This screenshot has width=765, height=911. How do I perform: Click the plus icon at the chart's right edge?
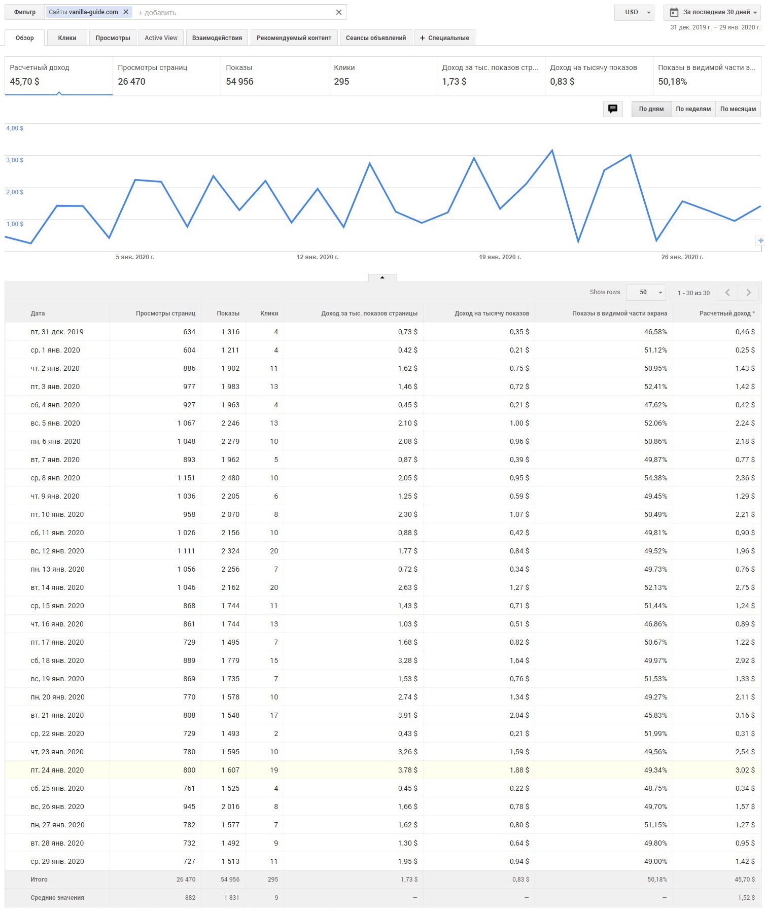[760, 240]
